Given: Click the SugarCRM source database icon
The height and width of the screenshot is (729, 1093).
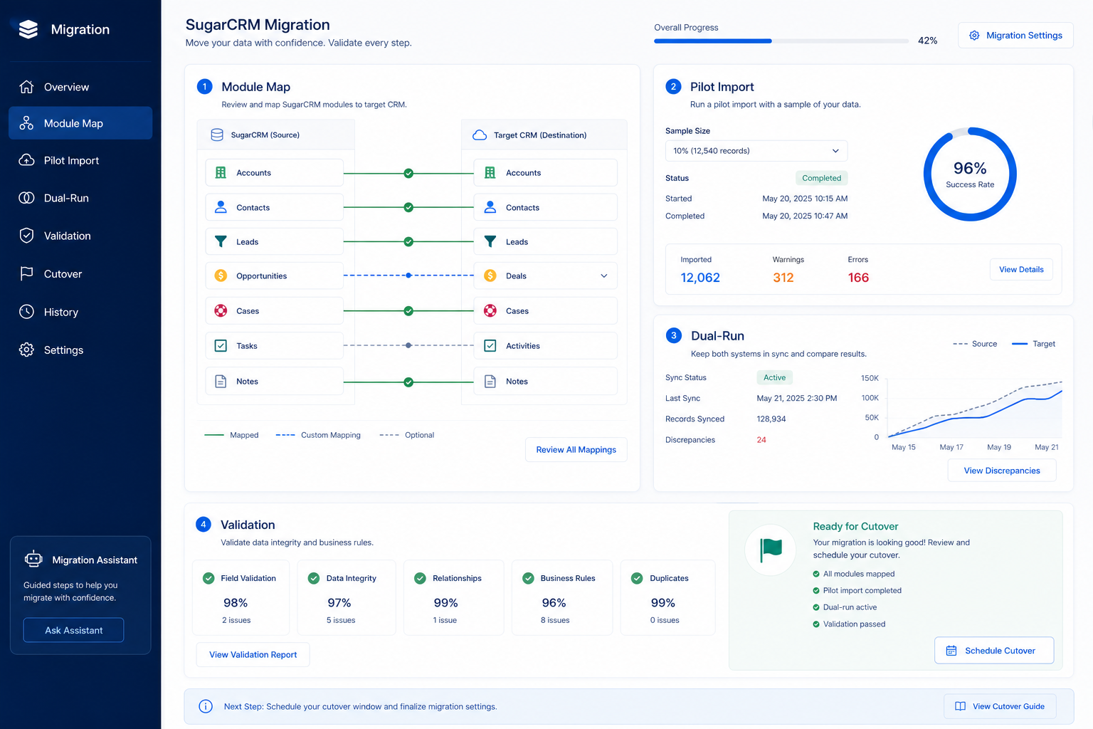Looking at the screenshot, I should pyautogui.click(x=217, y=135).
